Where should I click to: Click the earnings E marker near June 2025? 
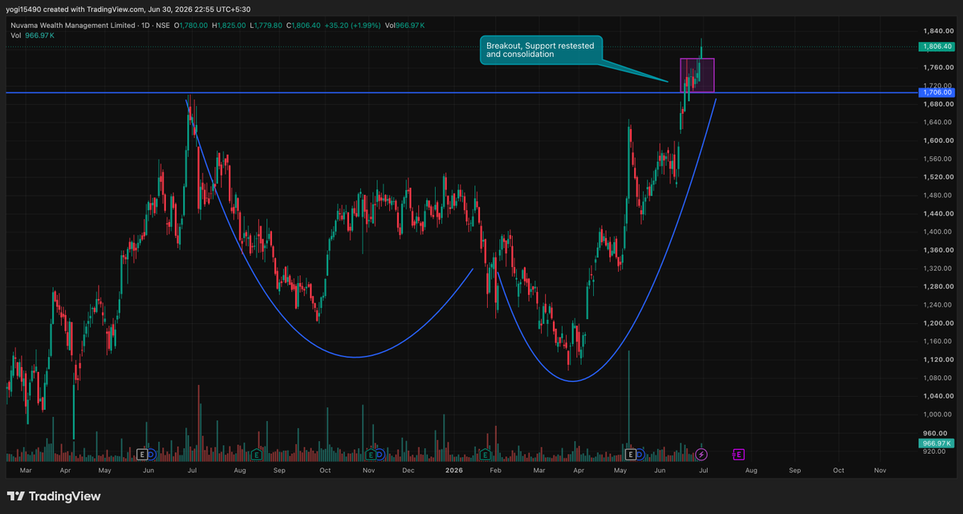(142, 454)
